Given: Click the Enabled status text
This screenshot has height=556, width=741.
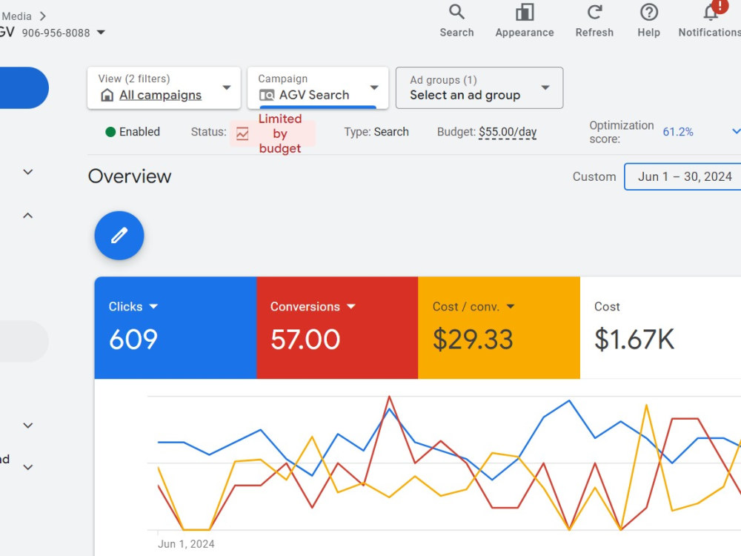Looking at the screenshot, I should pyautogui.click(x=139, y=132).
